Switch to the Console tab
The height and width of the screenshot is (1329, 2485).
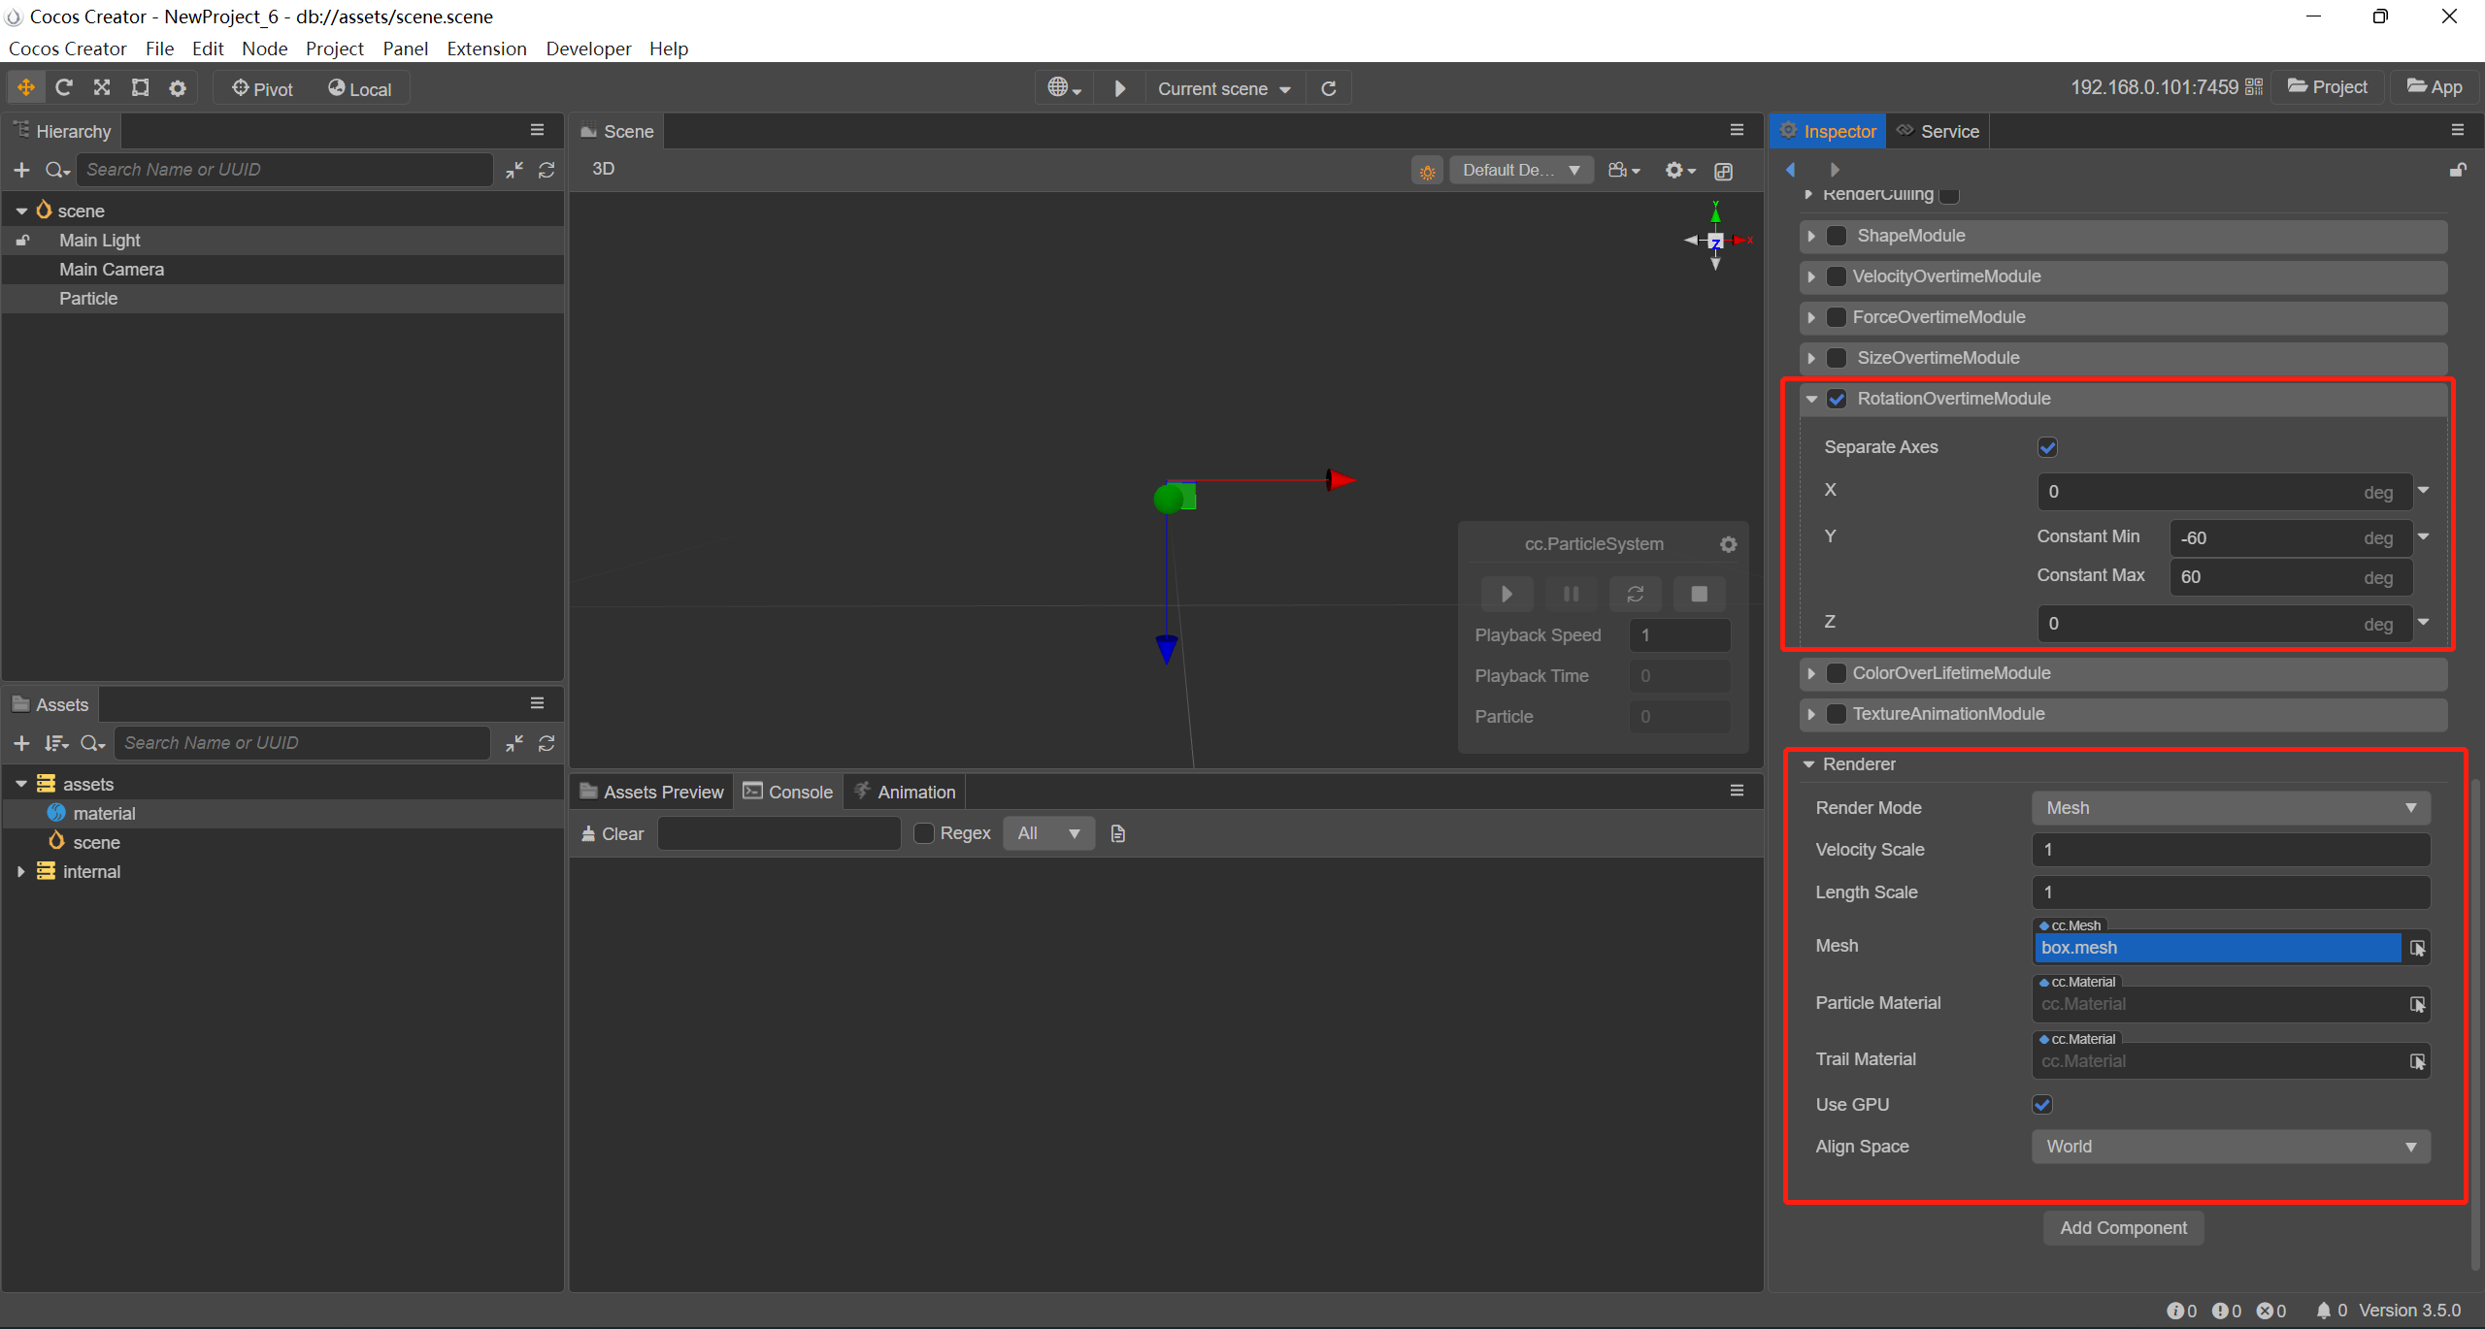click(788, 792)
